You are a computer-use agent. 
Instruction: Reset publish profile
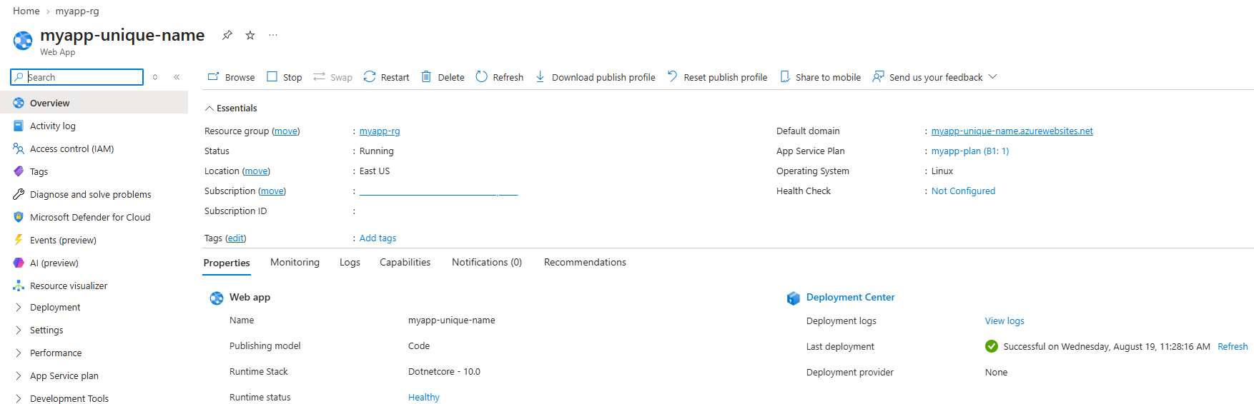tap(717, 77)
